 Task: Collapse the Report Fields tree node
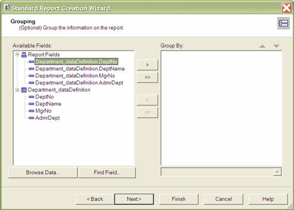tap(17, 55)
